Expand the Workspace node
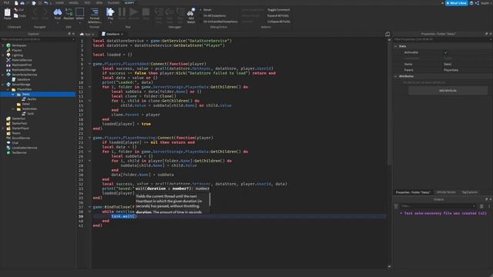This screenshot has width=493, height=277. (x=3, y=45)
